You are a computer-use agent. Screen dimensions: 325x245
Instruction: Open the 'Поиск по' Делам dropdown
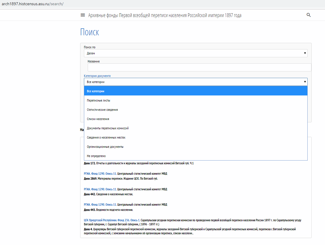(x=196, y=53)
